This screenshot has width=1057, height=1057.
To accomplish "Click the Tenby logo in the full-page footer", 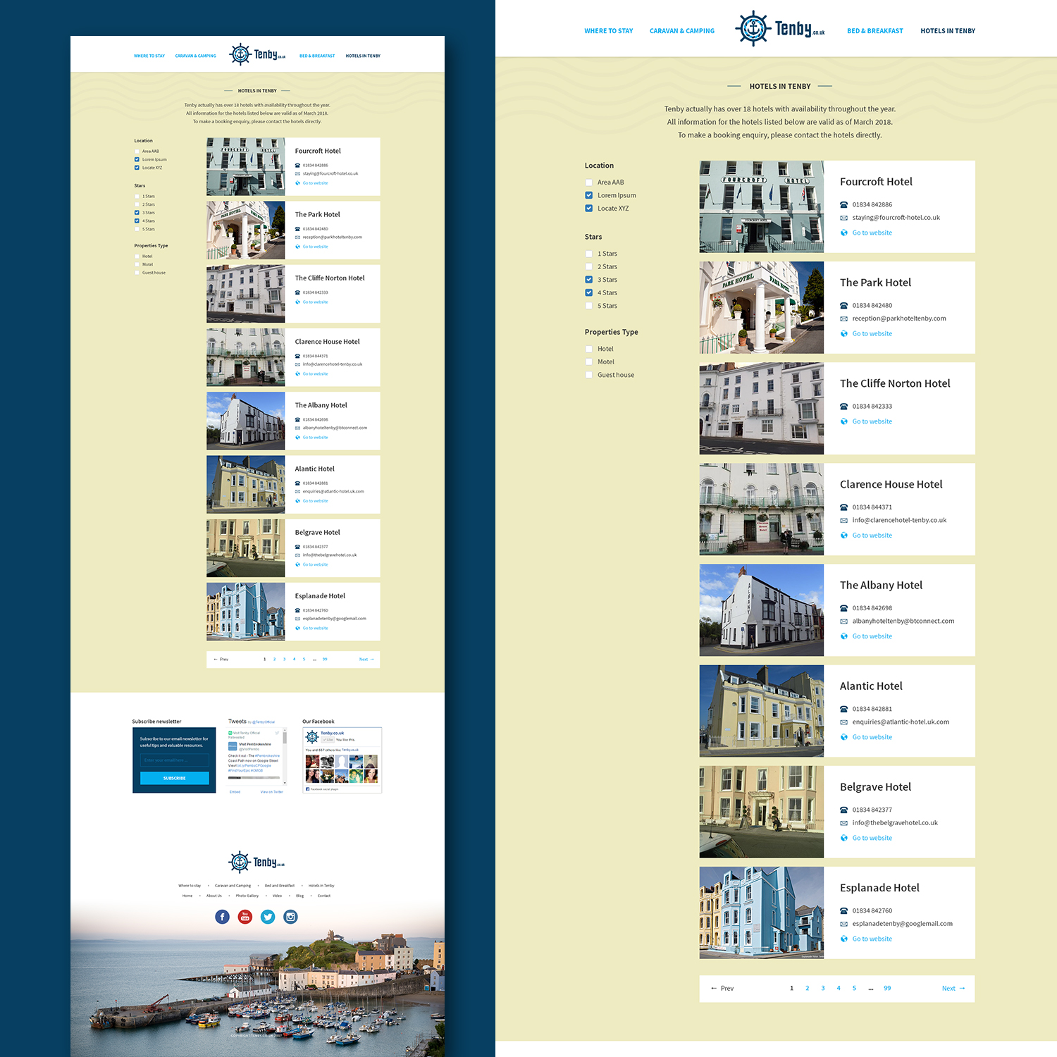I will [x=257, y=862].
